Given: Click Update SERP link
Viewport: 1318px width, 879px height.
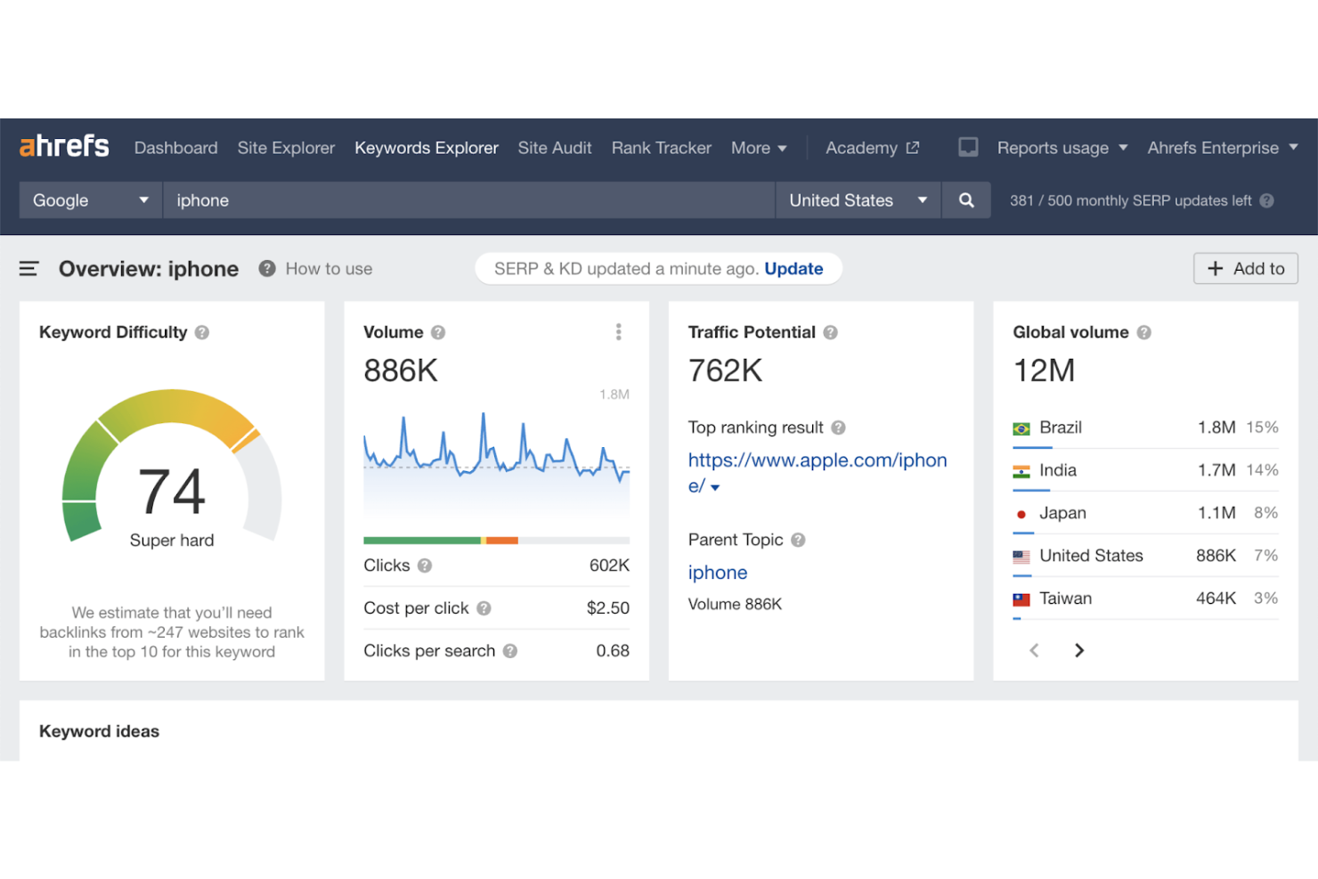Looking at the screenshot, I should pyautogui.click(x=793, y=268).
